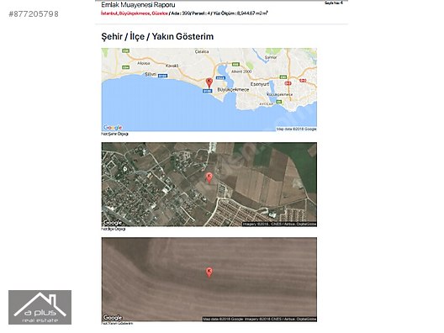Click the red K marker on close-up field view
Viewport: 444px width, 333px height.
(209, 272)
